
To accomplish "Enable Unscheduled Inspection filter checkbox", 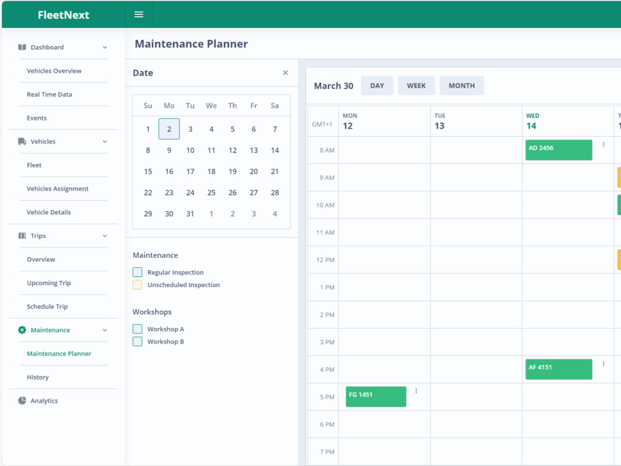I will [x=137, y=285].
